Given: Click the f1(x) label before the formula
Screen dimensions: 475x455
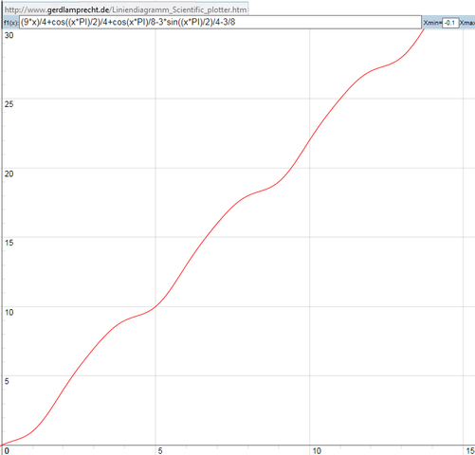Looking at the screenshot, I should 11,23.
